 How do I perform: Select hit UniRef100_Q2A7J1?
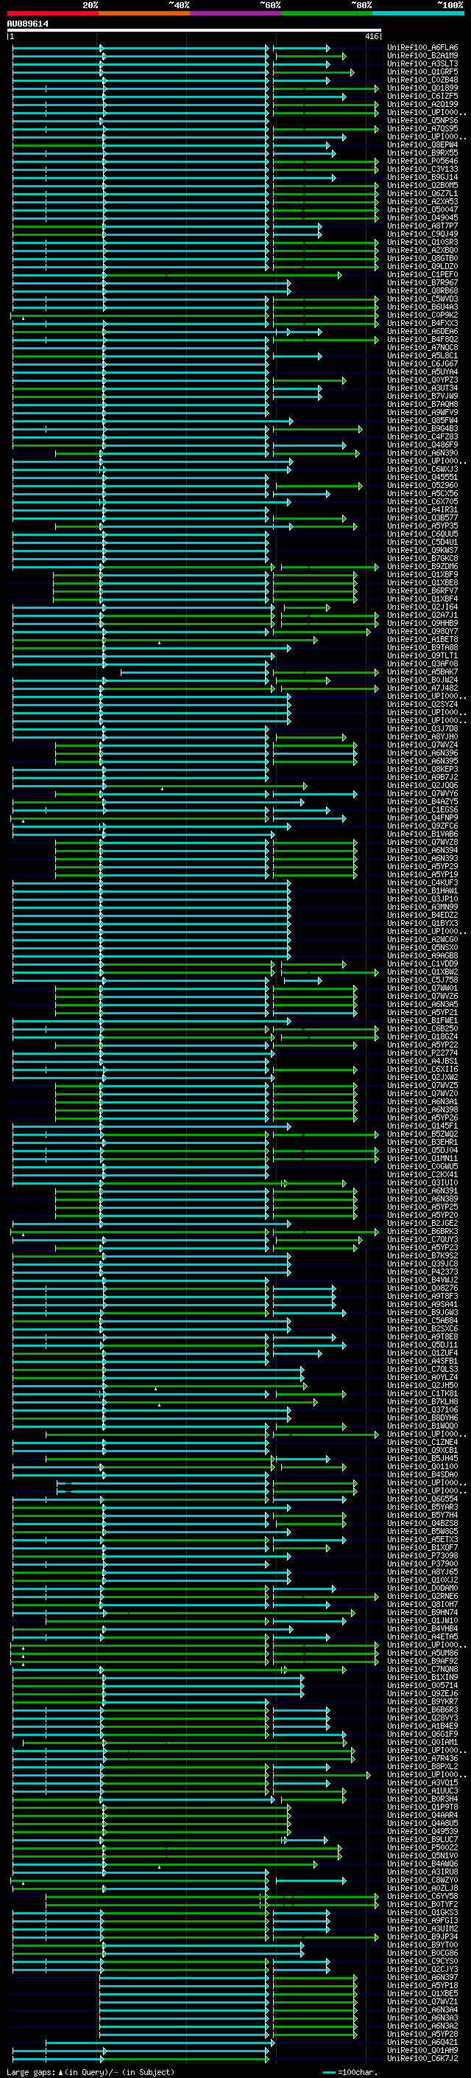pos(422,616)
